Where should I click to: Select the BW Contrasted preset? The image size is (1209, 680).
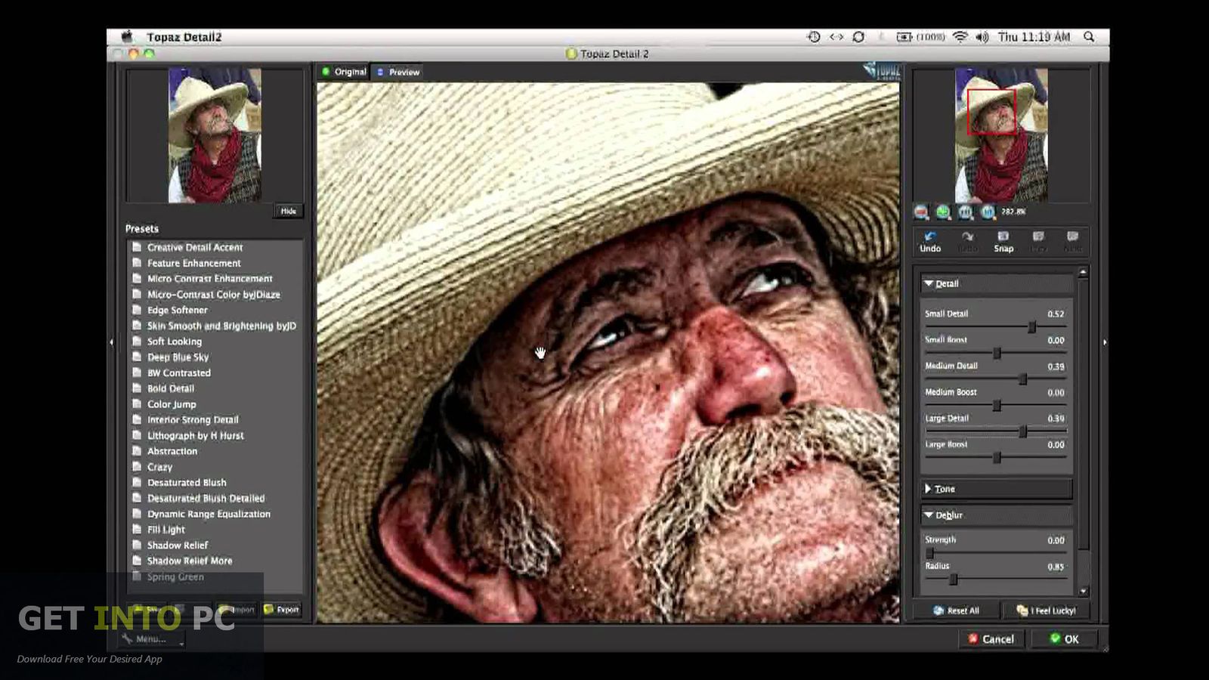(178, 373)
